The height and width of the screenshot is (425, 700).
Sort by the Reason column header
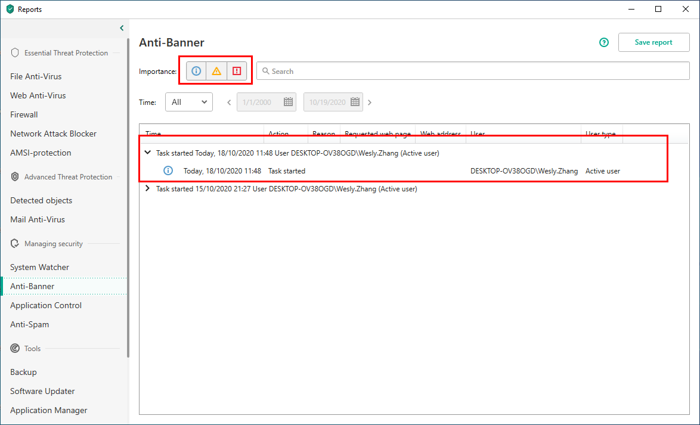[324, 134]
